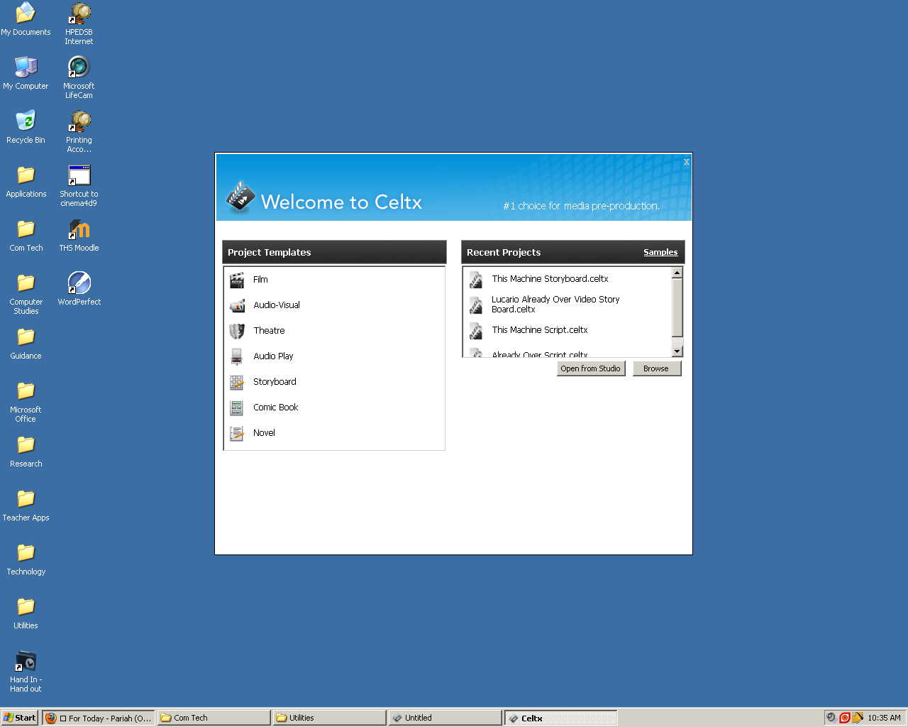Screen dimensions: 908x727
Task: Open the Applications folder
Action: tap(26, 175)
